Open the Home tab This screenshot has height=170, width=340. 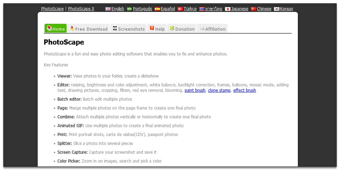pyautogui.click(x=55, y=29)
